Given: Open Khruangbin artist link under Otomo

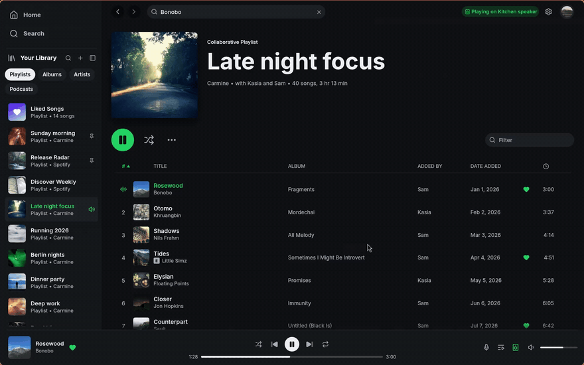Looking at the screenshot, I should [167, 215].
